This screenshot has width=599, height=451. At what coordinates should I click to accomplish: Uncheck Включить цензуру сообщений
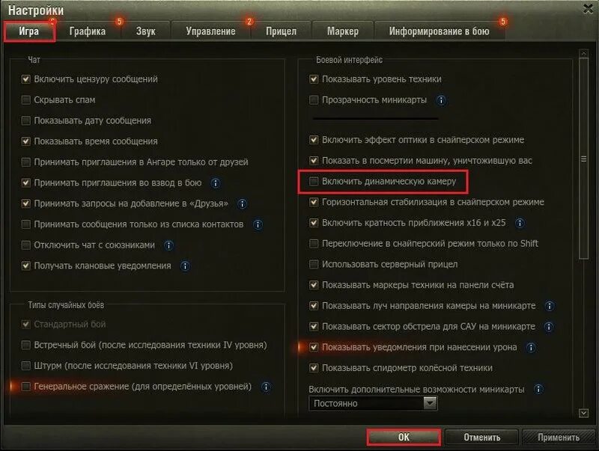pos(26,79)
